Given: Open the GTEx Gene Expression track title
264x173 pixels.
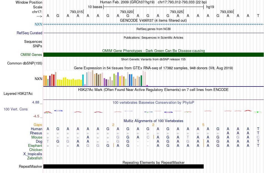Looking at the screenshot, I should coord(153,68).
